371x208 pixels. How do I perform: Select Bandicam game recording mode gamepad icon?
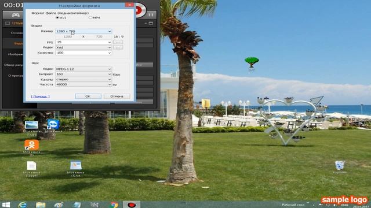coord(16,15)
